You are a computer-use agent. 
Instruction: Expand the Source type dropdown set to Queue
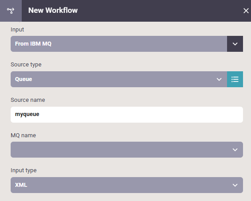[119, 79]
